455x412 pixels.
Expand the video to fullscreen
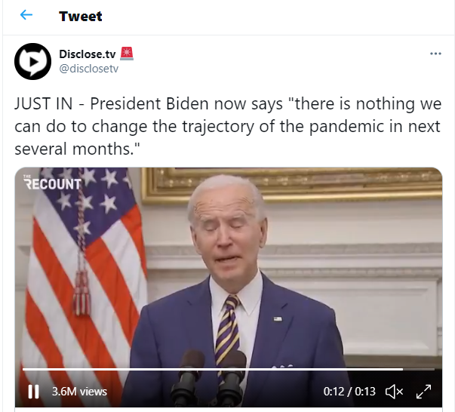point(423,392)
